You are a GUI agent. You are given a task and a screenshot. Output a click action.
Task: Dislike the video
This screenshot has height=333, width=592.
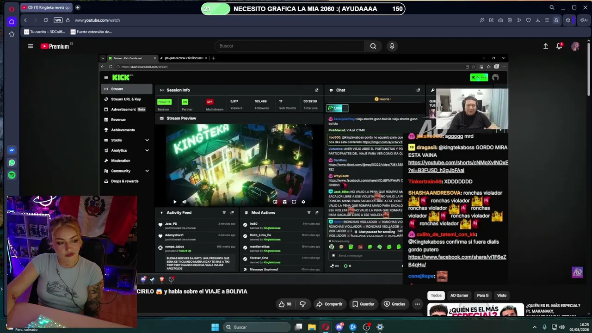click(x=302, y=304)
